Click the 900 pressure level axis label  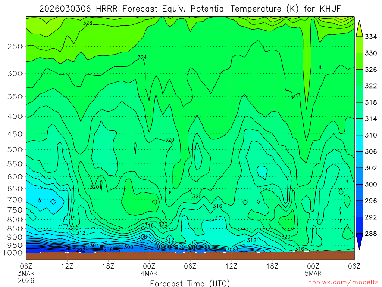pyautogui.click(x=15, y=237)
